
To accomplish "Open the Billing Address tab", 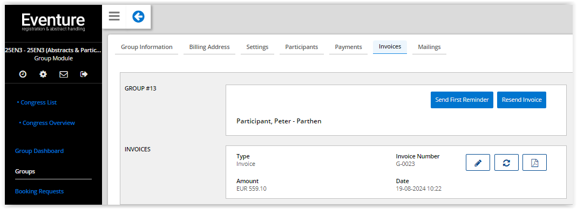I will pos(209,47).
